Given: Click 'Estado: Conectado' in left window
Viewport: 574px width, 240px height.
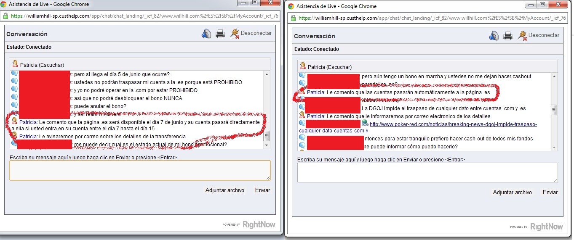Looking at the screenshot, I should click(29, 47).
